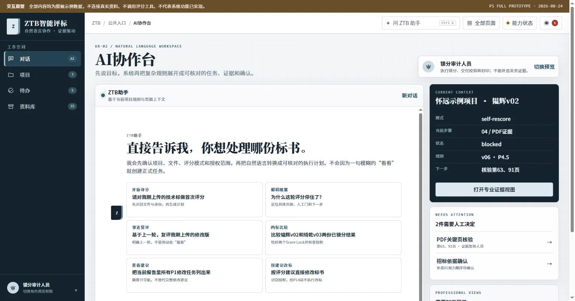Open 能力状态 button
The width and height of the screenshot is (575, 301).
(520, 23)
